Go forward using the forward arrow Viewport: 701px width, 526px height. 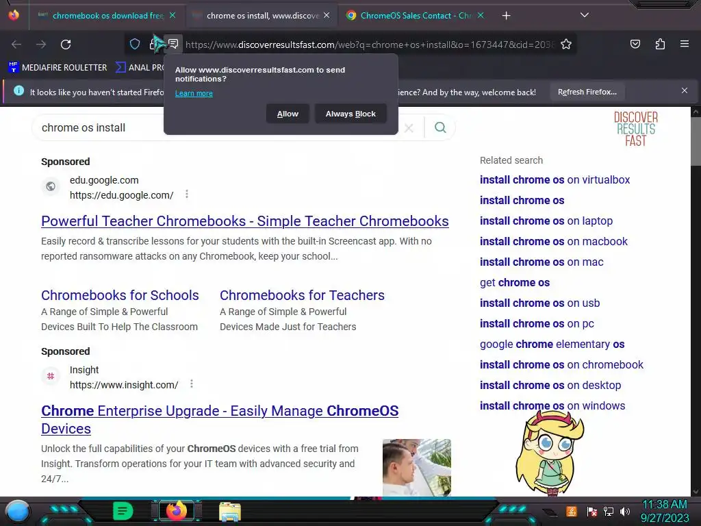coord(41,45)
